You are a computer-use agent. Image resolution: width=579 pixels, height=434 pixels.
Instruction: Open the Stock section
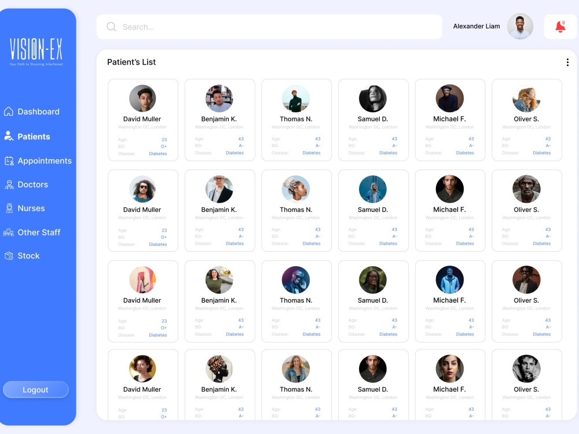tap(30, 255)
